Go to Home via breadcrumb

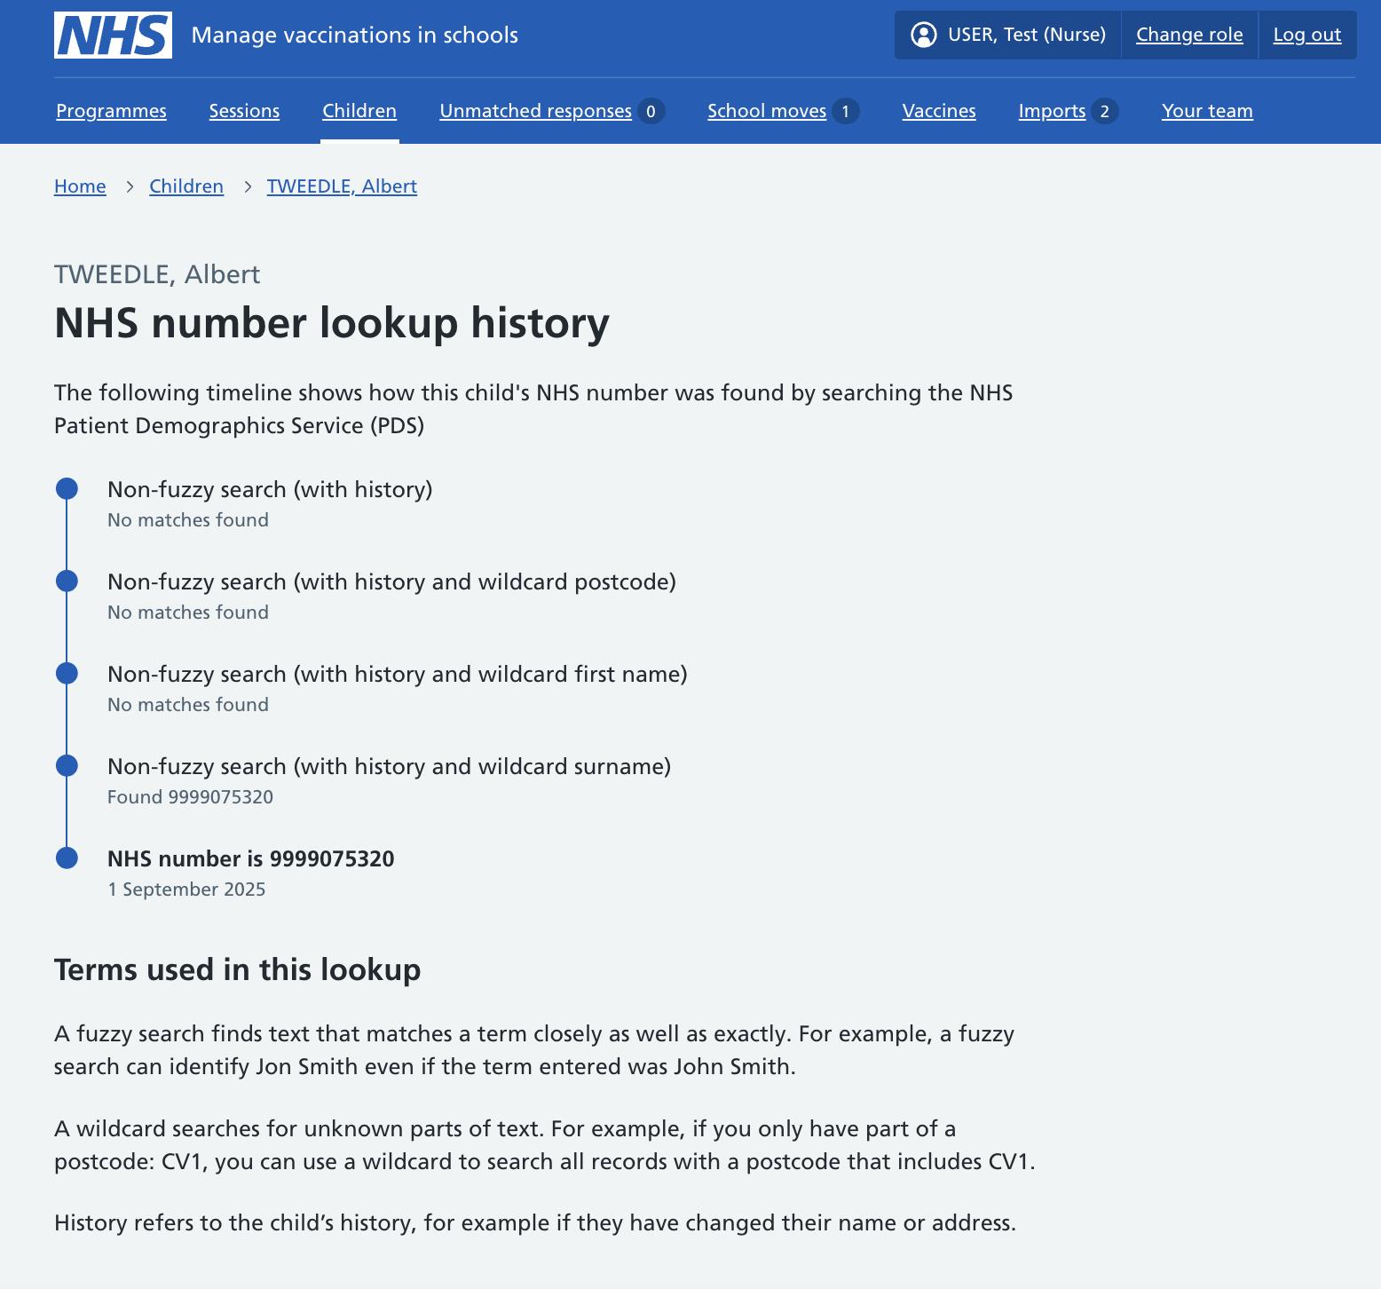[x=80, y=186]
